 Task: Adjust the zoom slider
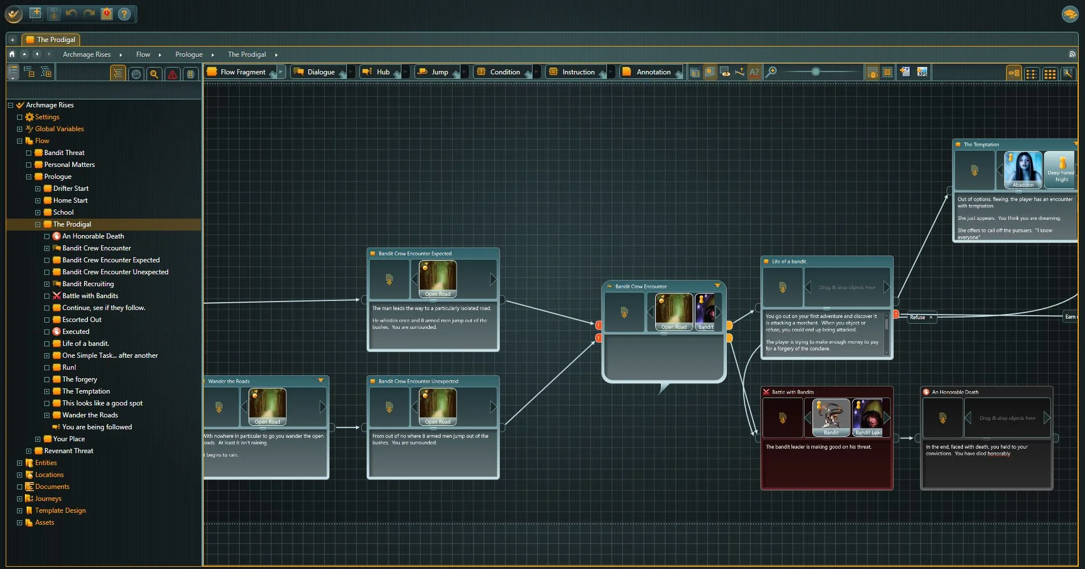click(x=816, y=72)
